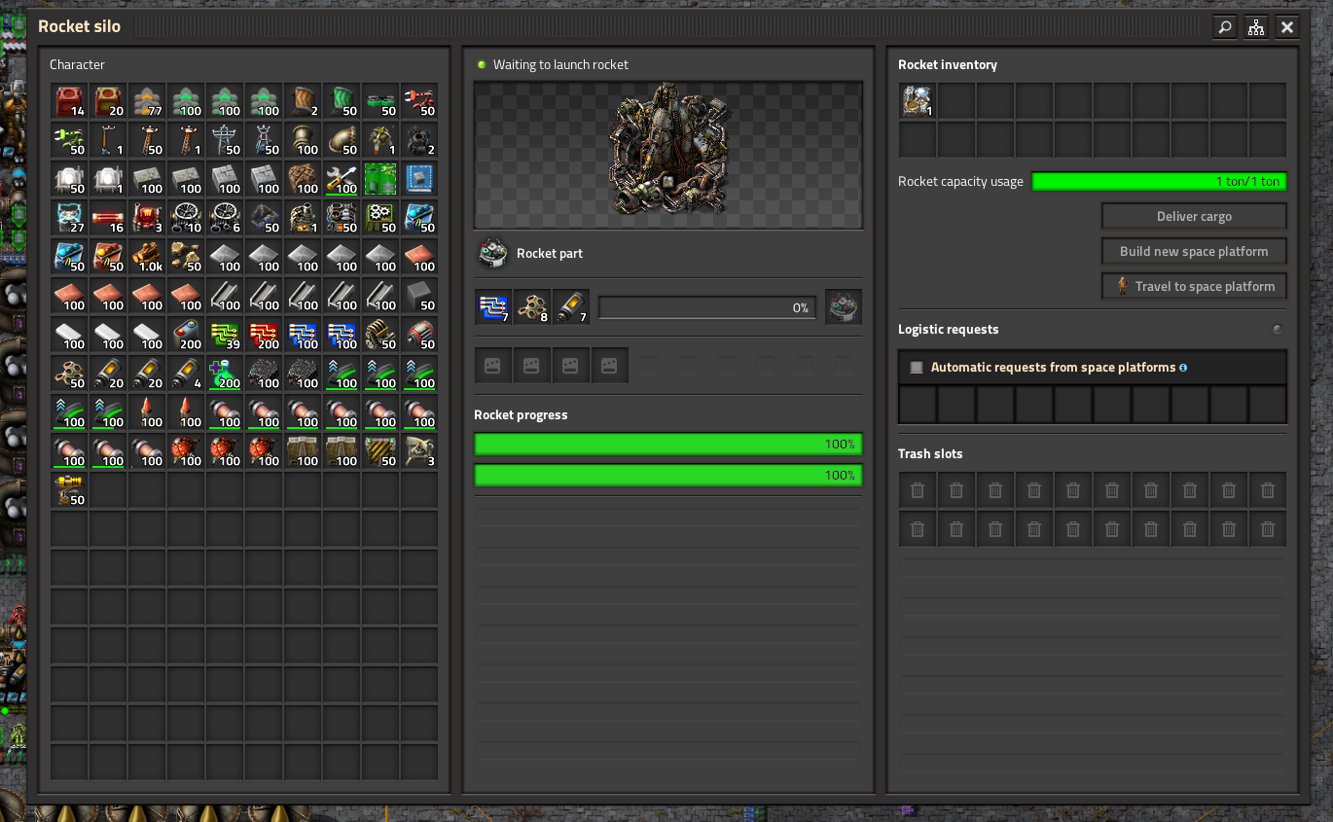Select green splitter stack of 50

coord(380,101)
